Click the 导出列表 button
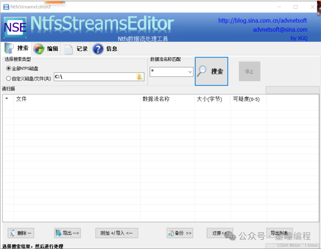 (x=279, y=233)
